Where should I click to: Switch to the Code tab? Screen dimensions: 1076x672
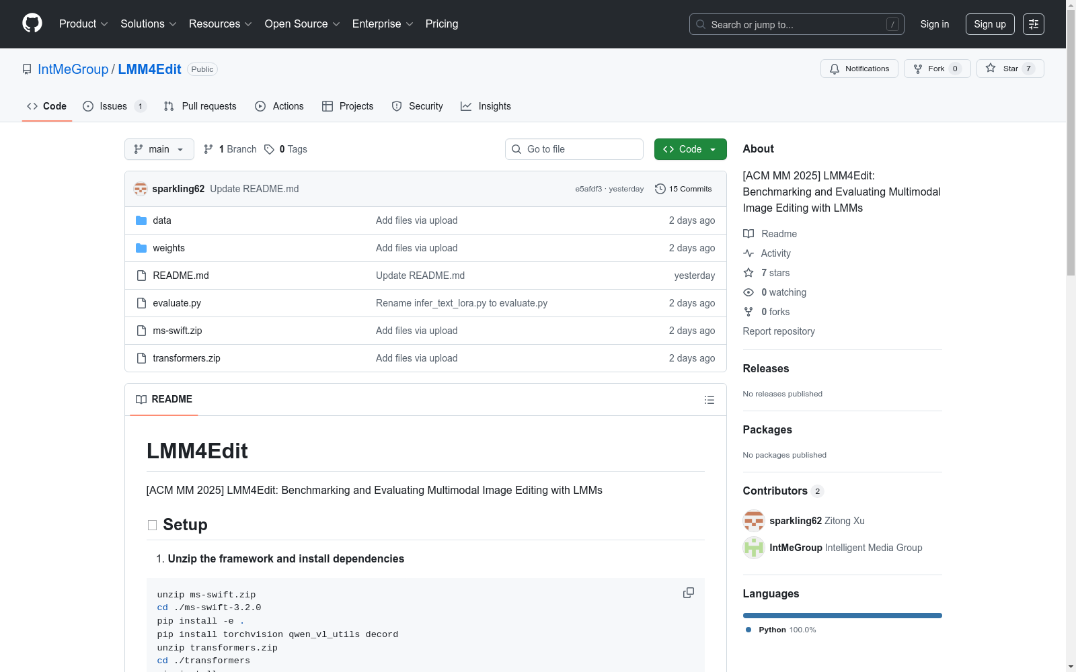47,106
